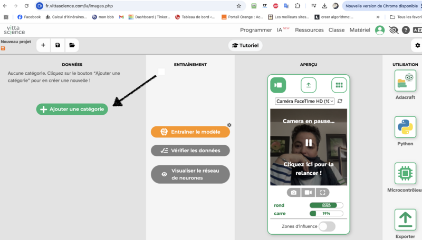Open the grid view icon in Aperçu
The width and height of the screenshot is (422, 240).
point(339,85)
